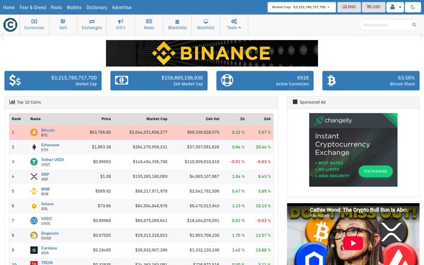The width and height of the screenshot is (424, 265).
Task: Click the Tether USDt coin icon
Action: click(x=34, y=162)
